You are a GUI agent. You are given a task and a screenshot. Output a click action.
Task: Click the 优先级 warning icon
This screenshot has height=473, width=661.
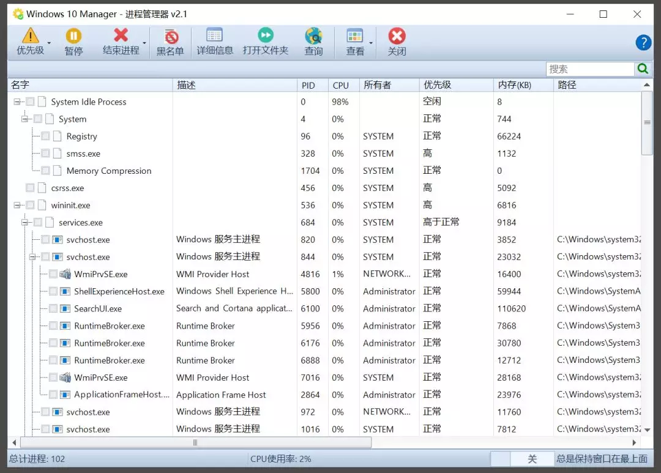tap(31, 36)
